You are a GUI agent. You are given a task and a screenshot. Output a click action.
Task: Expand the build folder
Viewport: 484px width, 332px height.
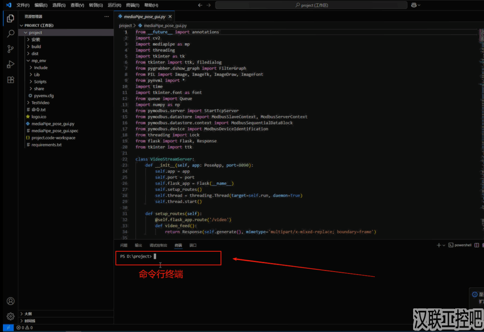[x=36, y=47]
